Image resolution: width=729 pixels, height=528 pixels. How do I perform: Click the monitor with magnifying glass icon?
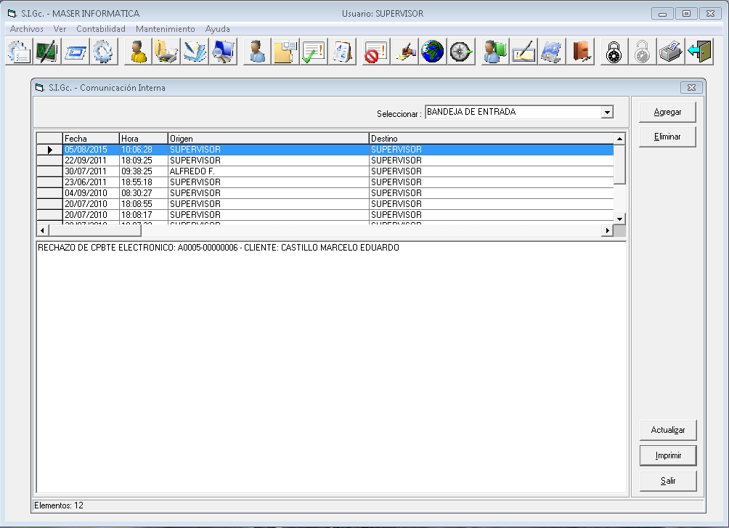[223, 52]
